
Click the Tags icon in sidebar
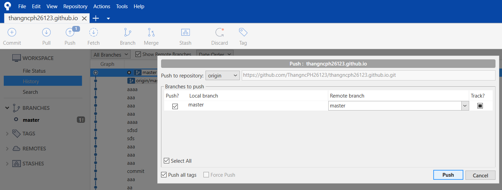[16, 133]
